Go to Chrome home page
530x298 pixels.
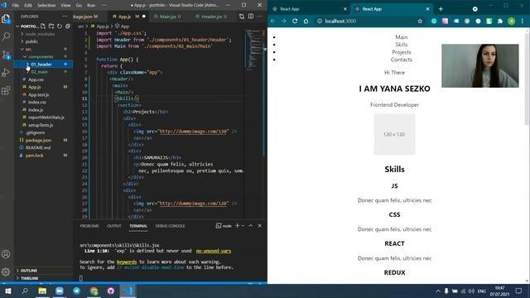tap(306, 21)
